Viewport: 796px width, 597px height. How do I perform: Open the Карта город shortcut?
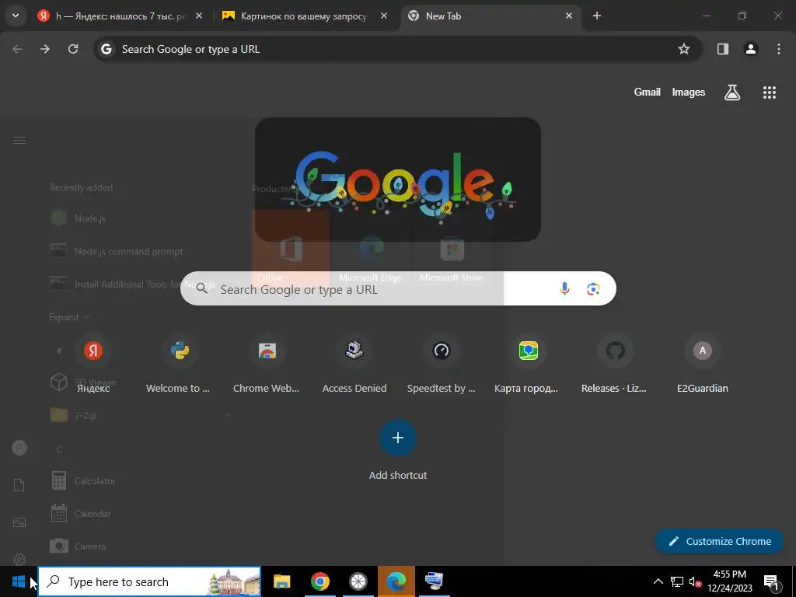point(528,363)
